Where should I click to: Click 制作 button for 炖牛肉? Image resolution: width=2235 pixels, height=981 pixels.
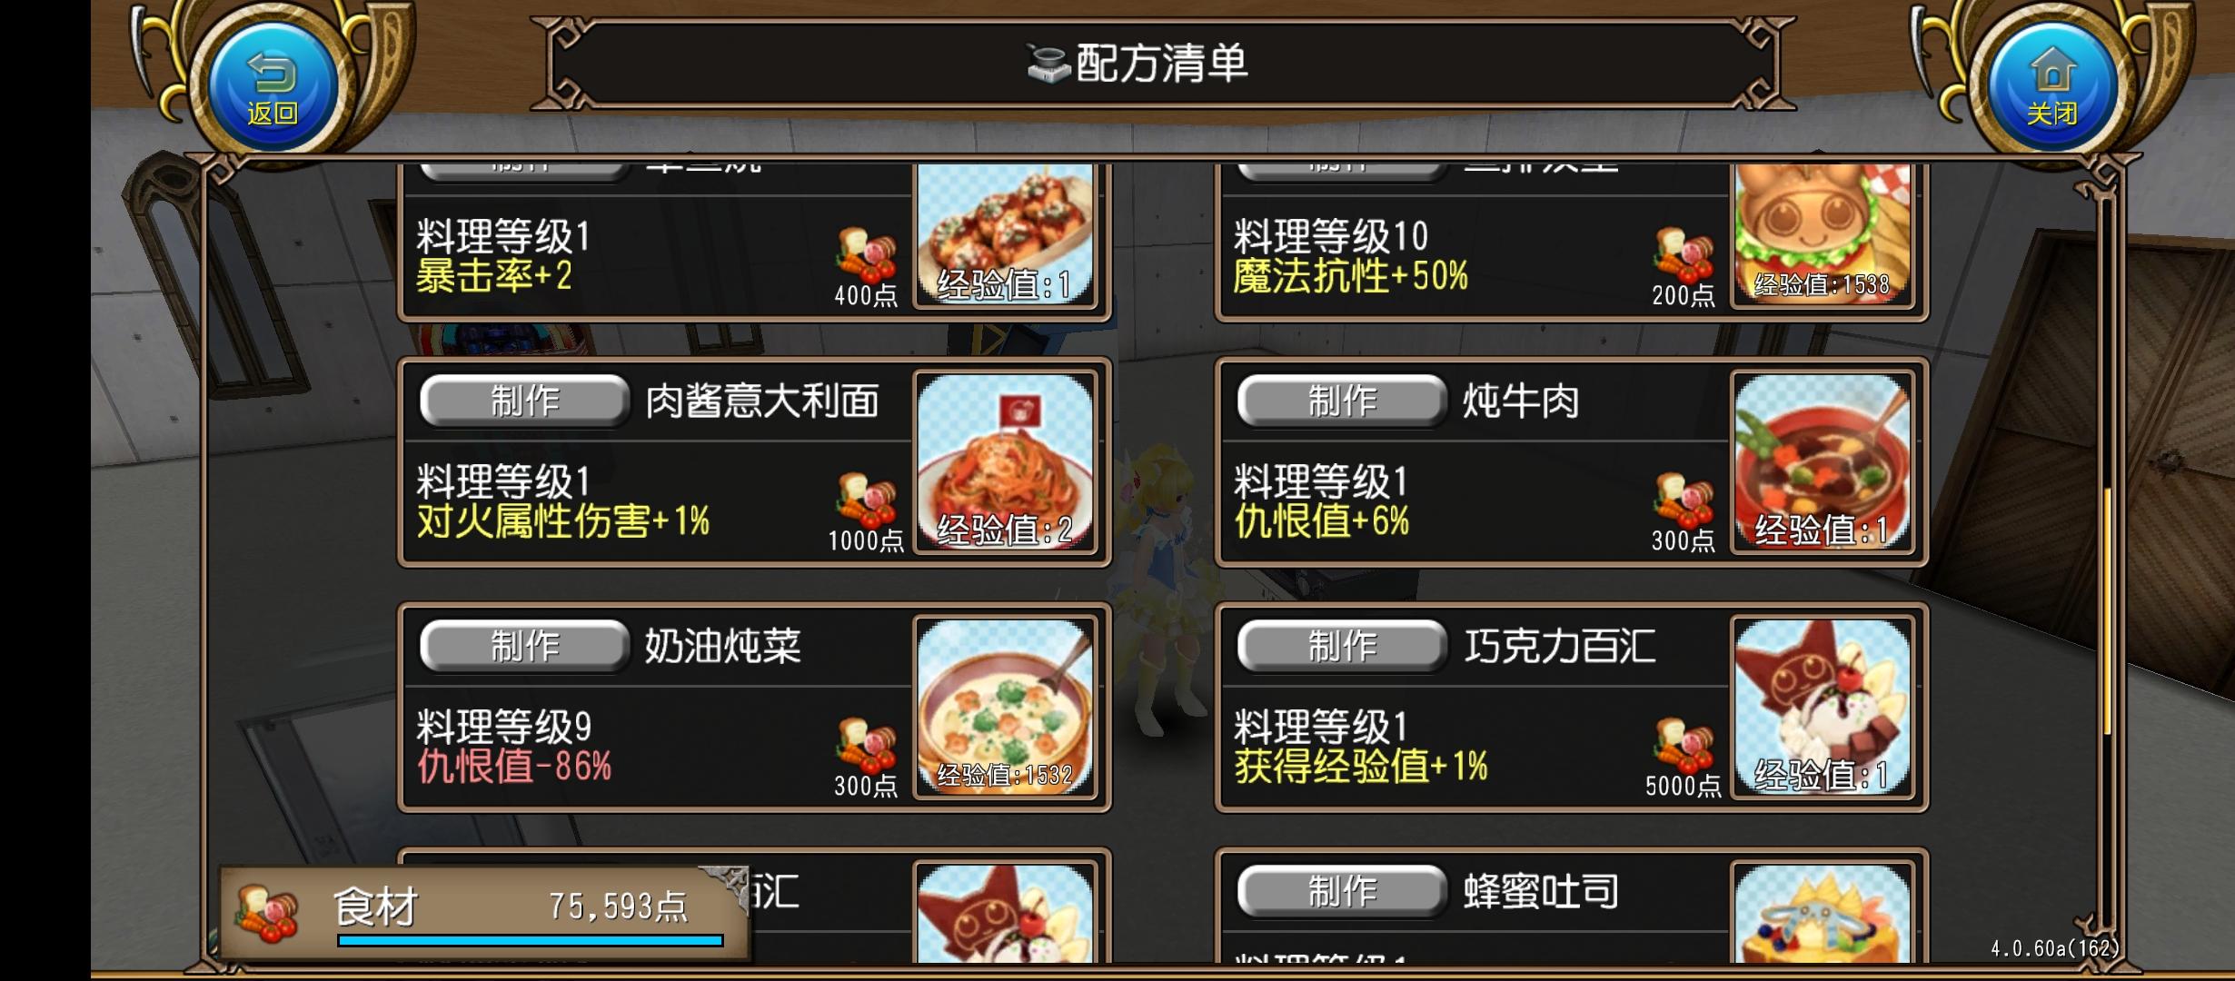pos(1342,401)
